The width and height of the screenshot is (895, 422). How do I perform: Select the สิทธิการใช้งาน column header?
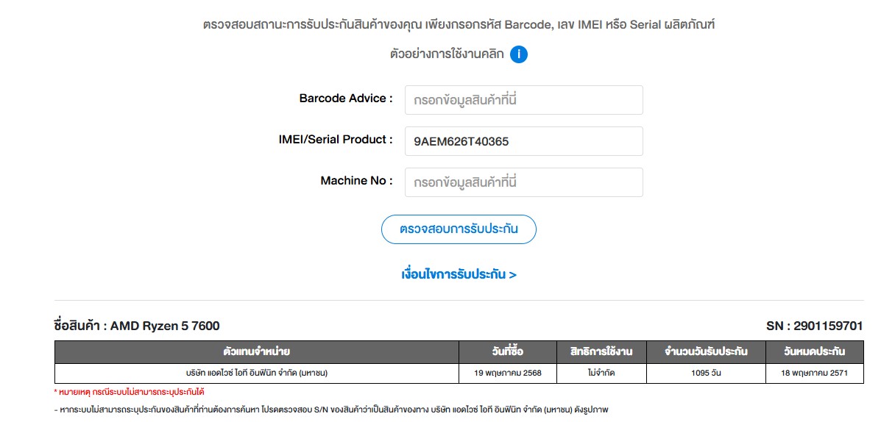pos(601,351)
